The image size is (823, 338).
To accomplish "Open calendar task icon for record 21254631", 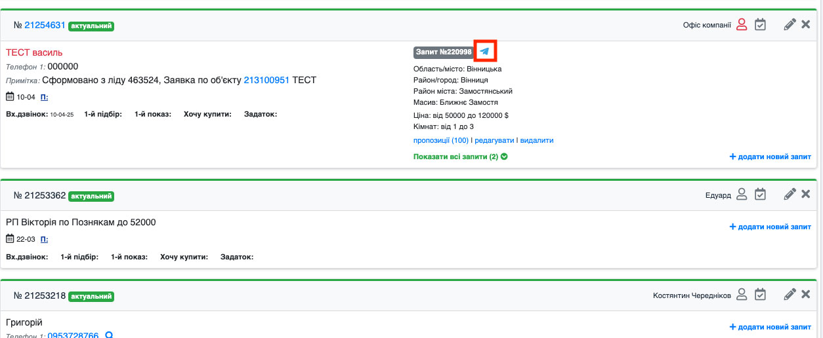I will coord(760,26).
